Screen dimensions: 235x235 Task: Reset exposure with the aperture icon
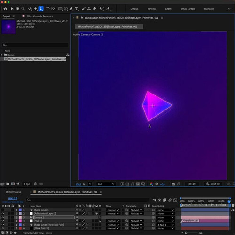click(x=157, y=184)
